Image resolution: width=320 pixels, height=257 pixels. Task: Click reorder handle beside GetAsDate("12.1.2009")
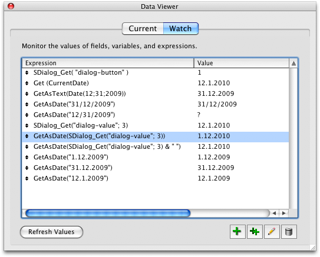tap(27, 178)
